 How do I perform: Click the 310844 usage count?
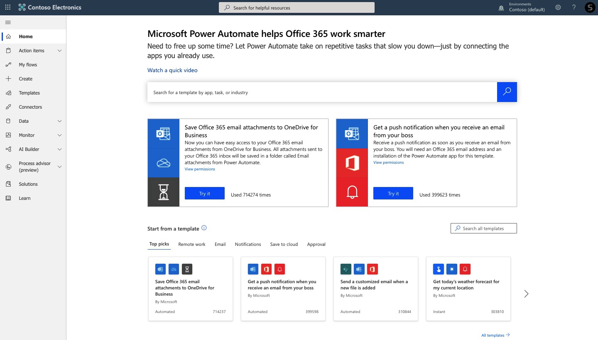[404, 311]
